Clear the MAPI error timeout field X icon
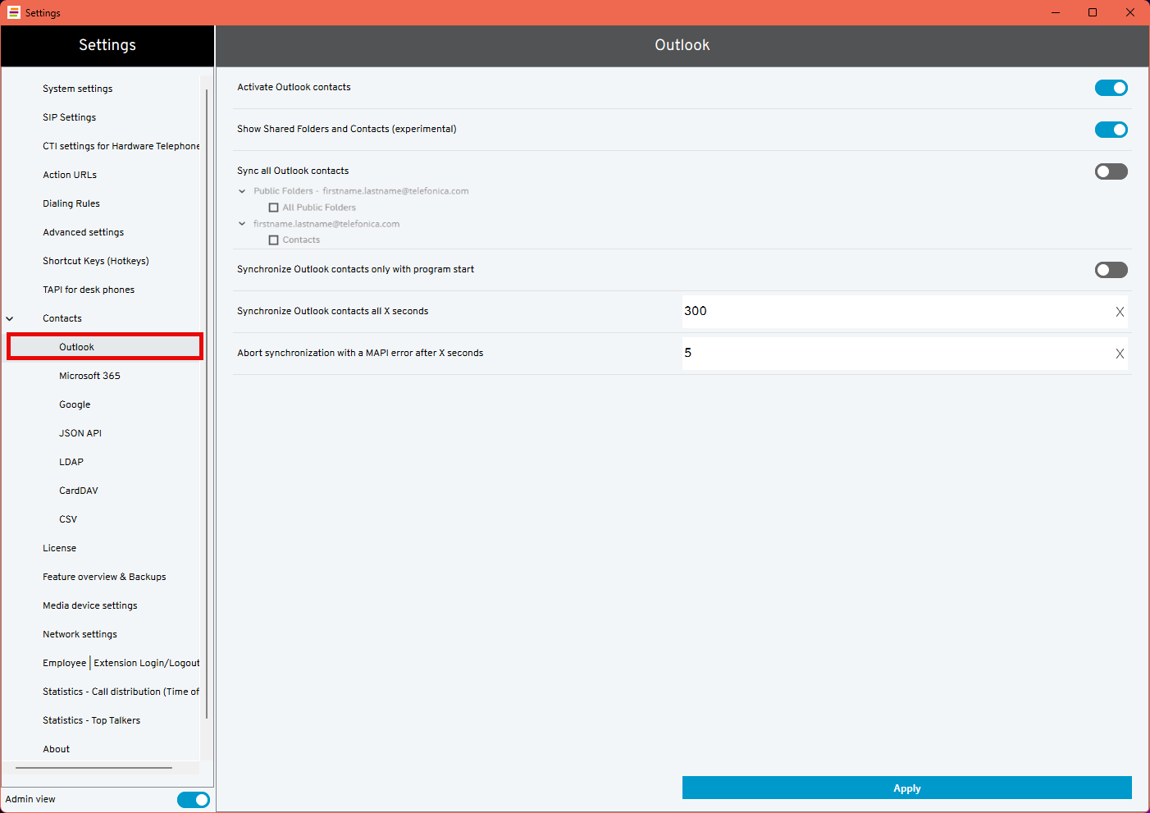This screenshot has width=1150, height=813. click(x=1120, y=354)
